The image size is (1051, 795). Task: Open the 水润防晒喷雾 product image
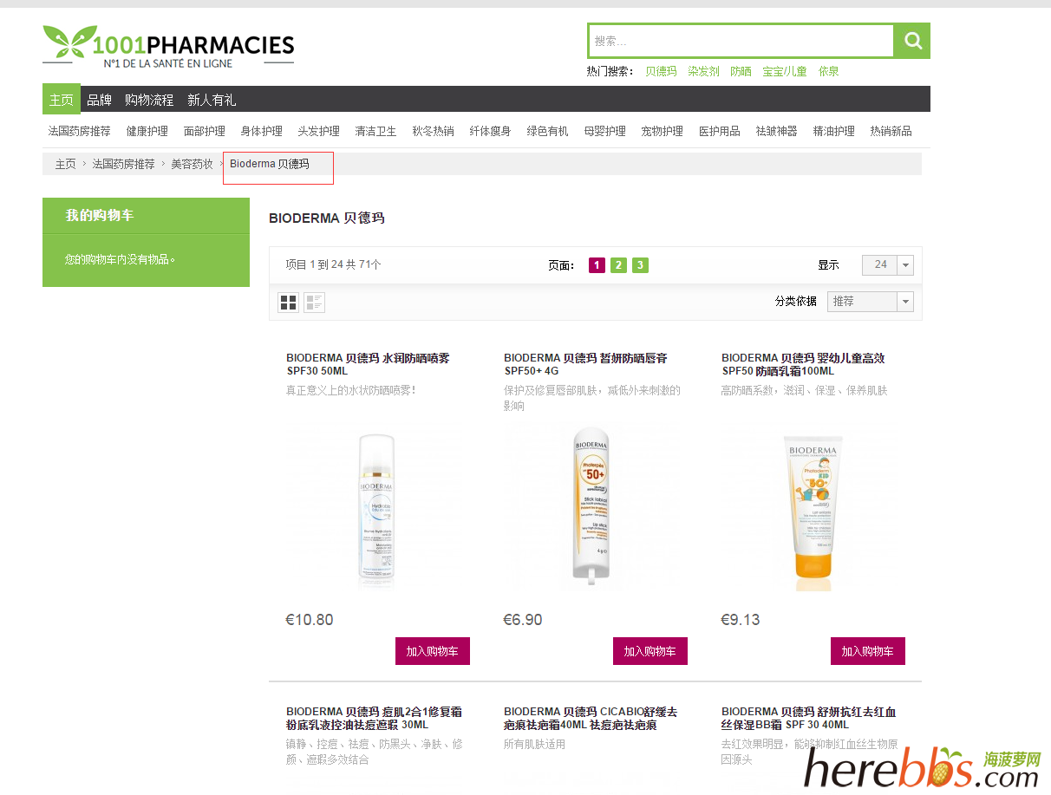378,507
